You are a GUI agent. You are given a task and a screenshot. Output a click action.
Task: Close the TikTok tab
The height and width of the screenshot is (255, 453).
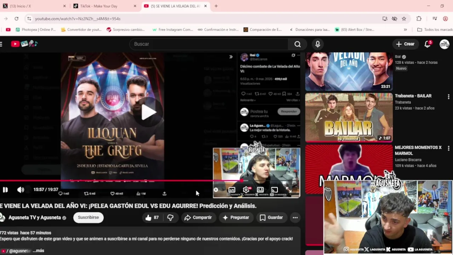point(135,6)
